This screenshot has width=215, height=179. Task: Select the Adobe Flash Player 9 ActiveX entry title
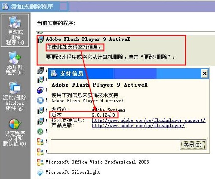click(x=88, y=39)
